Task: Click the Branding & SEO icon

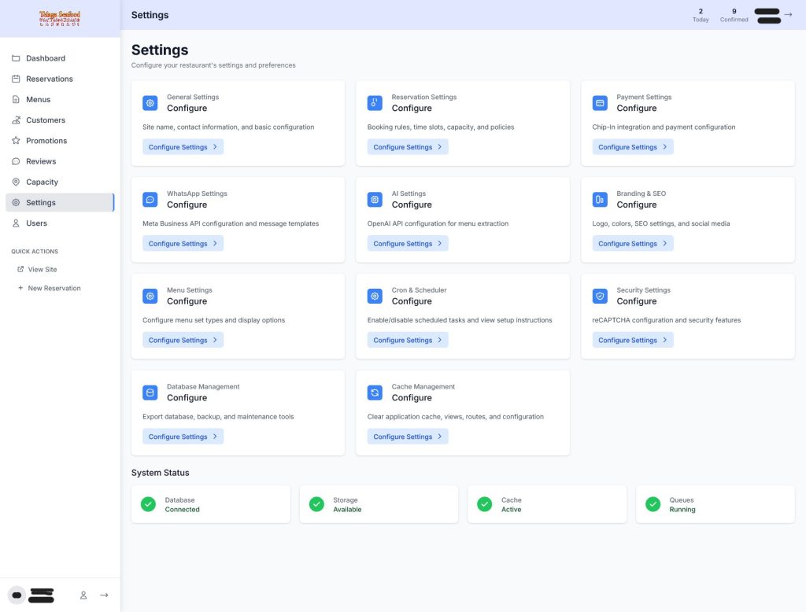Action: (x=600, y=200)
